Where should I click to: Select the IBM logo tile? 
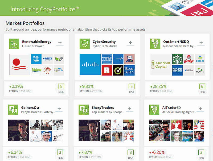point(106,59)
